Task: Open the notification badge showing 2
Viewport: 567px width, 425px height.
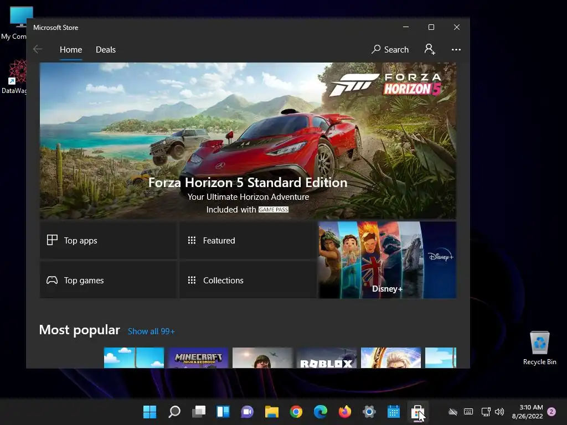Action: 551,412
